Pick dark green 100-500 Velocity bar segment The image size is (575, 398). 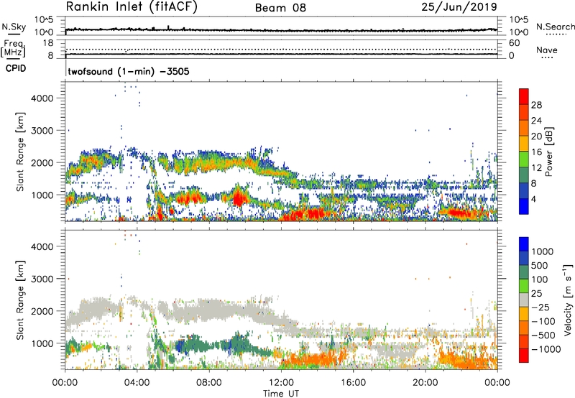click(524, 272)
